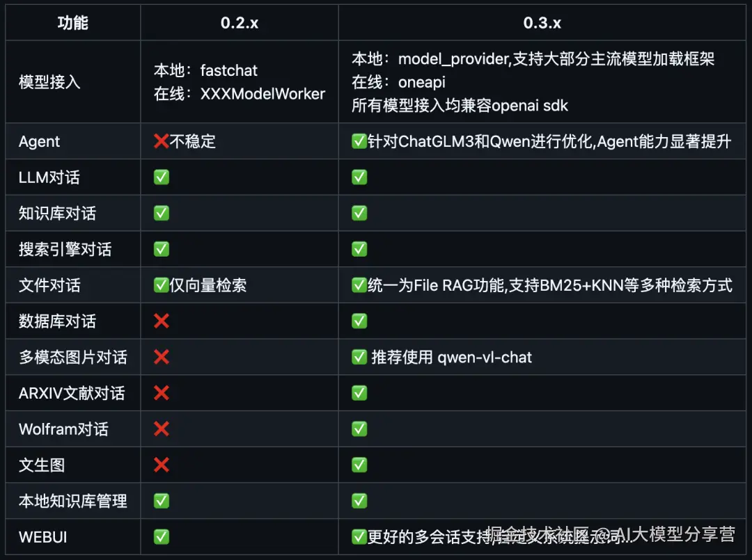Click the 0.2.x column header
The image size is (752, 560).
coord(240,23)
